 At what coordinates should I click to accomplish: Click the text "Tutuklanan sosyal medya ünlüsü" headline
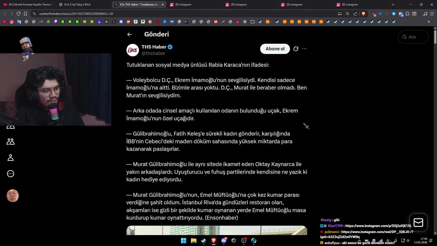(x=167, y=65)
